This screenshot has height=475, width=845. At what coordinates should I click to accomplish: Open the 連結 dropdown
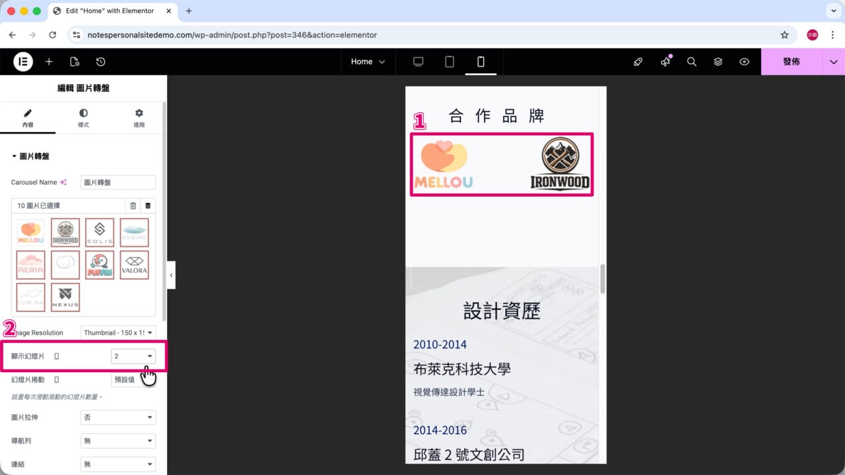pyautogui.click(x=118, y=464)
